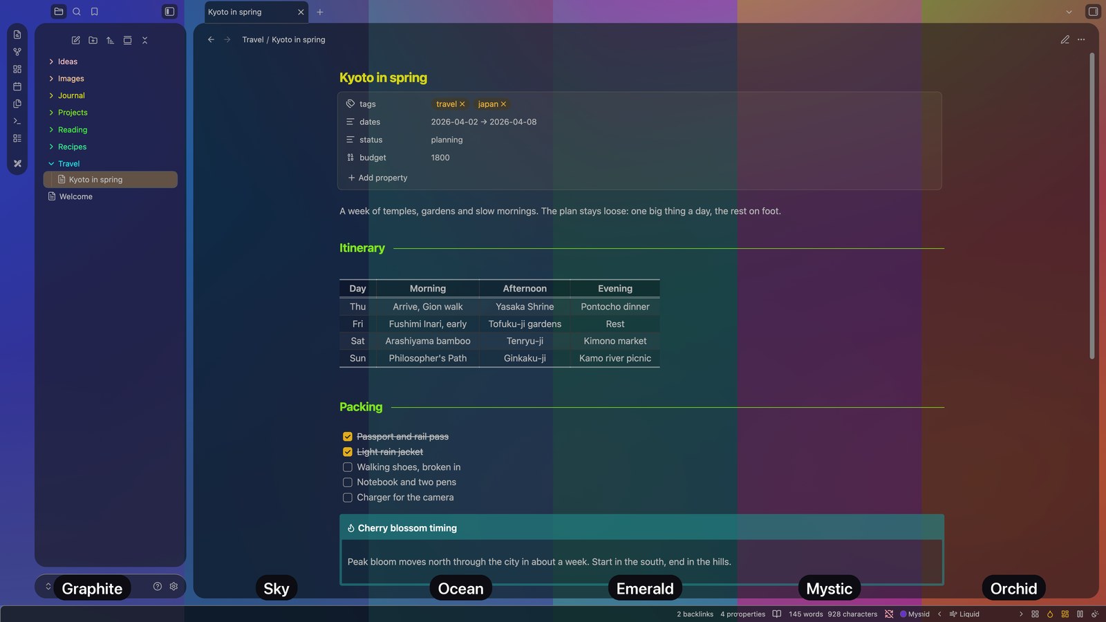The image size is (1106, 622).
Task: Toggle the right sidebar button
Action: pyautogui.click(x=1093, y=12)
